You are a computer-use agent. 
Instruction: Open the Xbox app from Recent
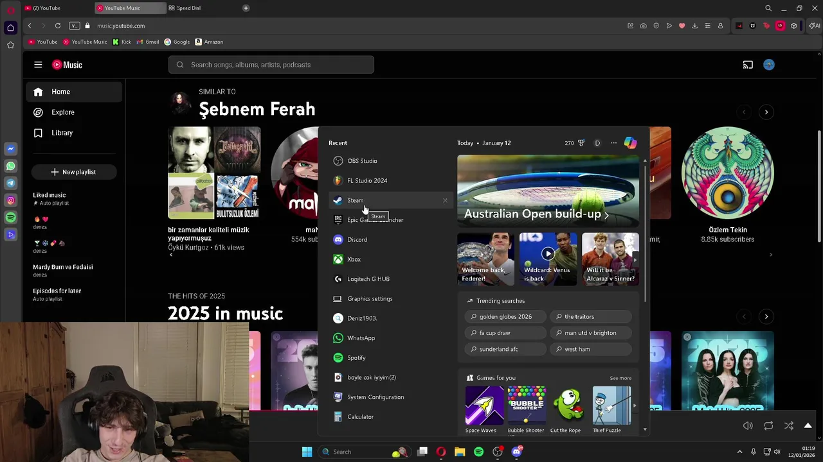390,259
